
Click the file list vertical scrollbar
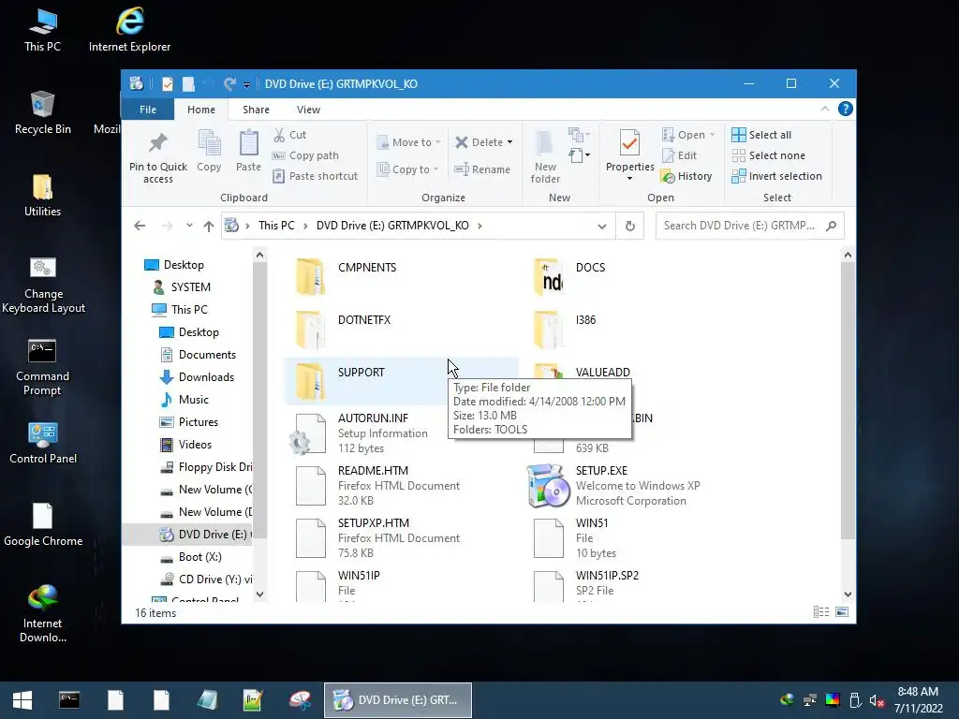coord(848,403)
